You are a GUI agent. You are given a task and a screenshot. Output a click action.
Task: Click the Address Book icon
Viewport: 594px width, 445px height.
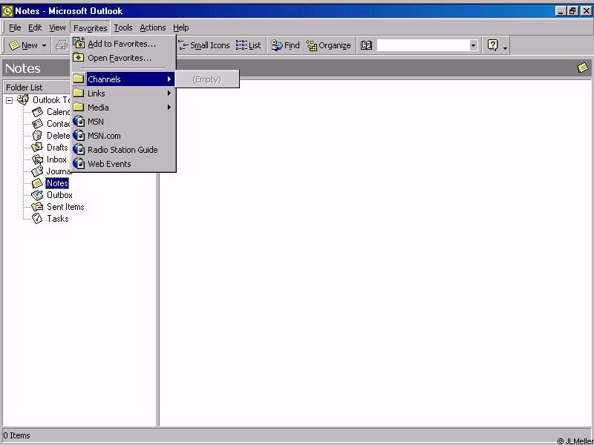[x=366, y=45]
